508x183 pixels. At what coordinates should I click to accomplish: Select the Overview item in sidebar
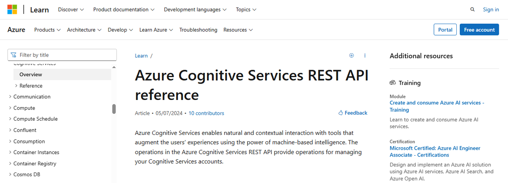click(62, 75)
